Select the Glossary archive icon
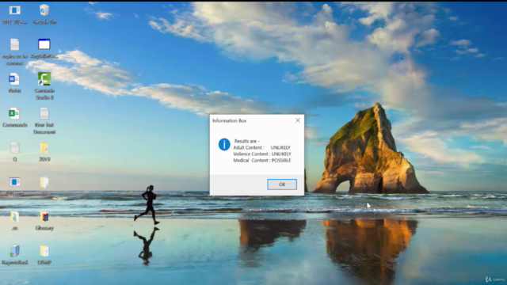 (x=44, y=221)
